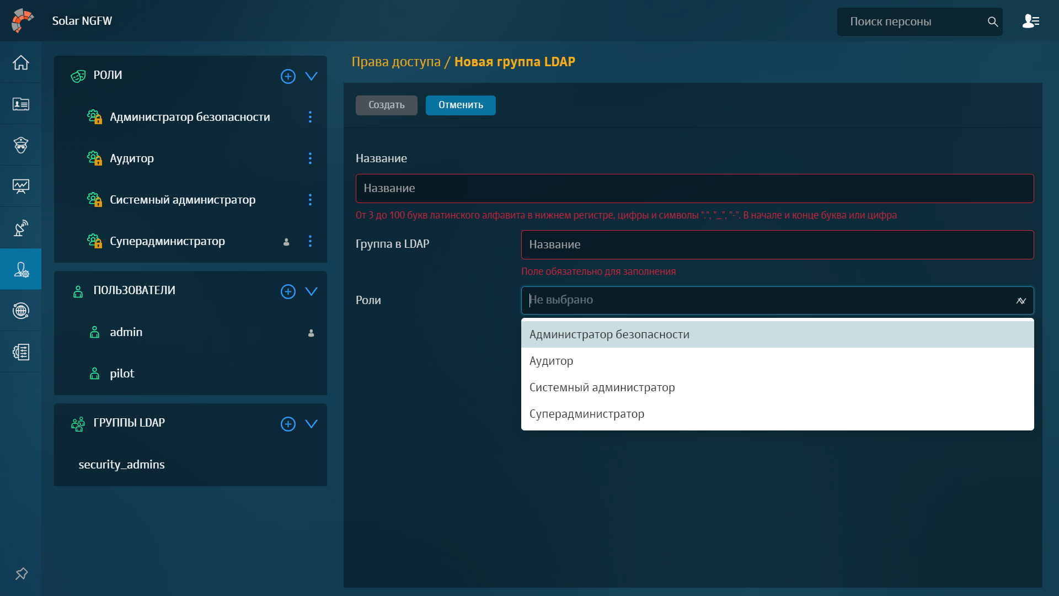Focus the Группа в LDAP input field
Viewport: 1059px width, 596px height.
(x=777, y=244)
